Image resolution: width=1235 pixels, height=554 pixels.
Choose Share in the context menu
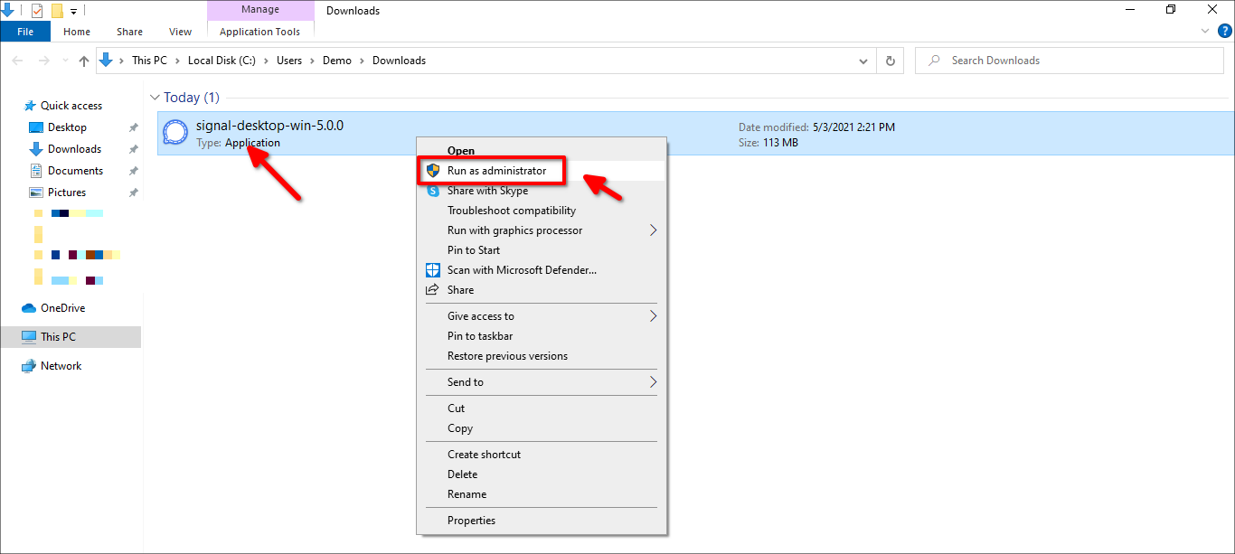(x=542, y=290)
